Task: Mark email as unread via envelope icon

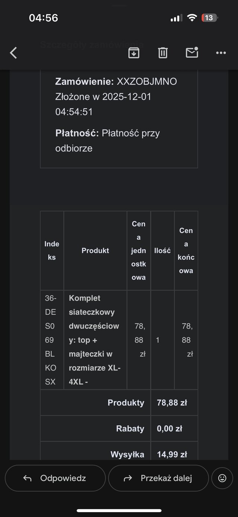Action: click(x=192, y=53)
